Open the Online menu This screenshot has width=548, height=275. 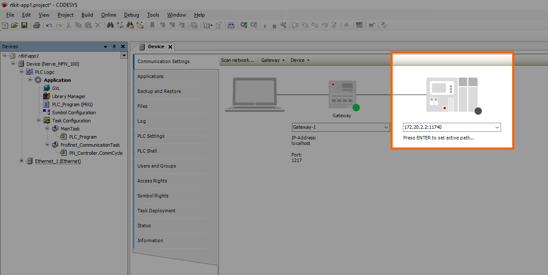tap(108, 15)
